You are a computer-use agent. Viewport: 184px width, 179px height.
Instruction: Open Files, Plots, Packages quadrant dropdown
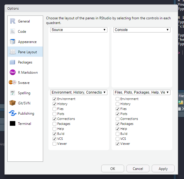coord(142,92)
